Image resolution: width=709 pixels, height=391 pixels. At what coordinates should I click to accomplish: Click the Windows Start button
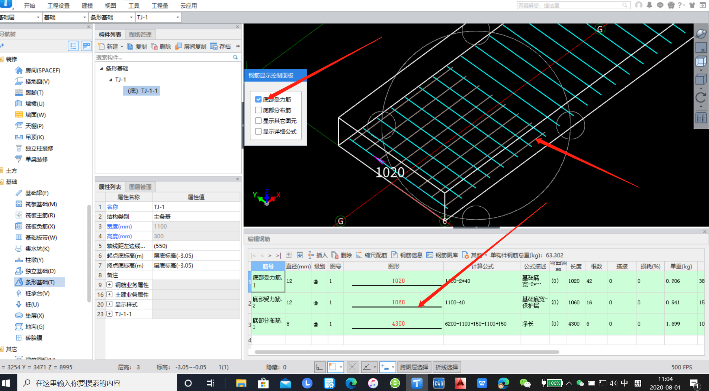[6, 383]
